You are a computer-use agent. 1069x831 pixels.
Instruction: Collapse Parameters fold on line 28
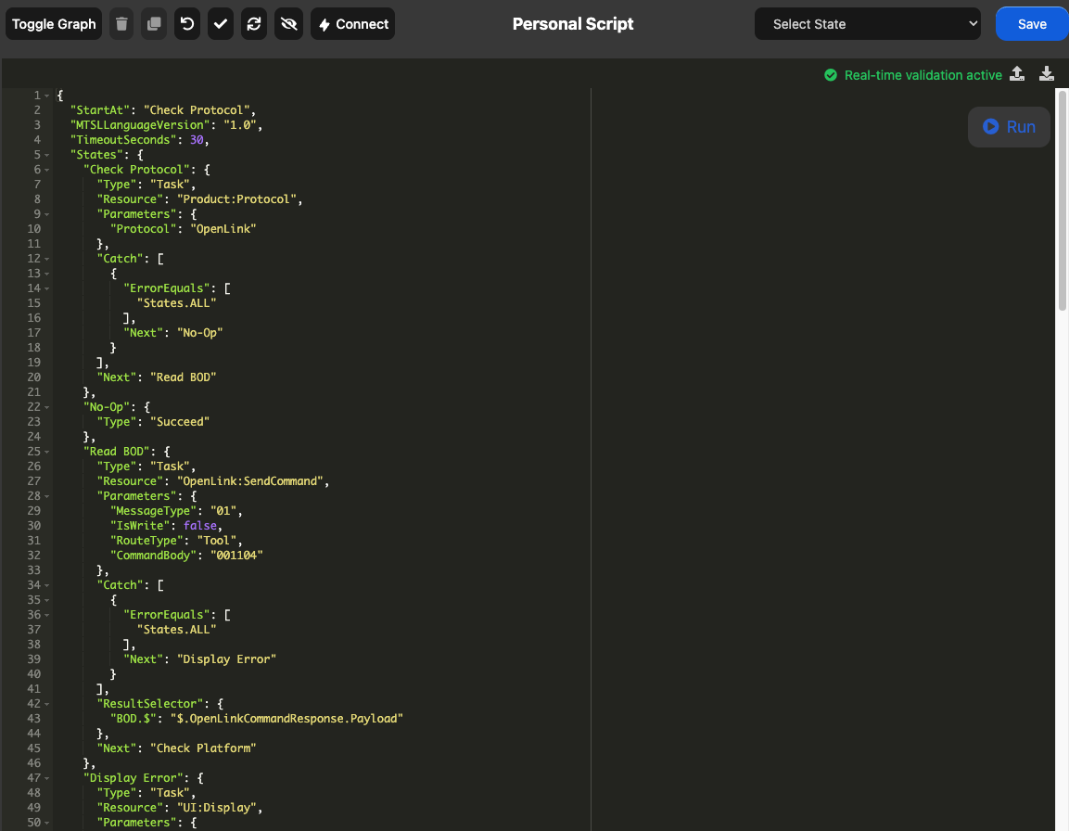pyautogui.click(x=47, y=496)
